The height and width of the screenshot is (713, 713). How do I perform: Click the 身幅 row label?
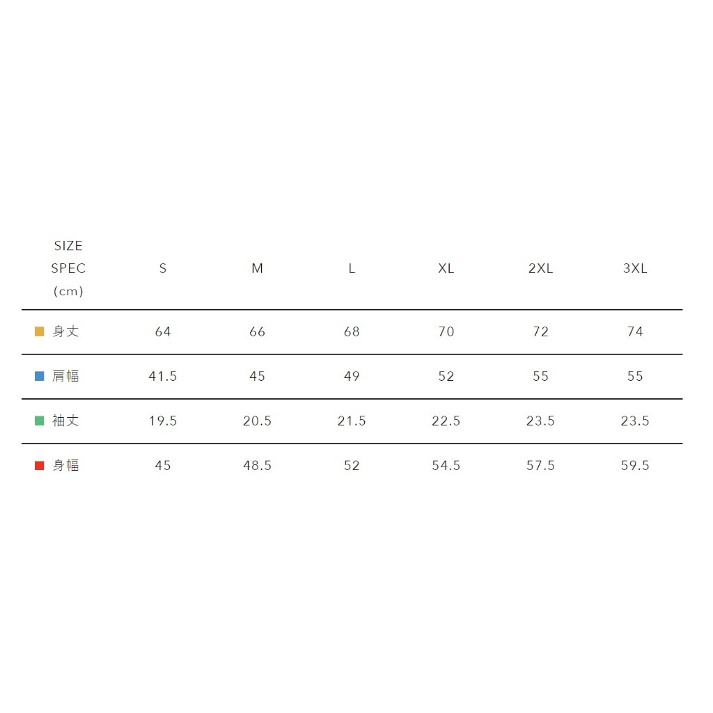[66, 465]
